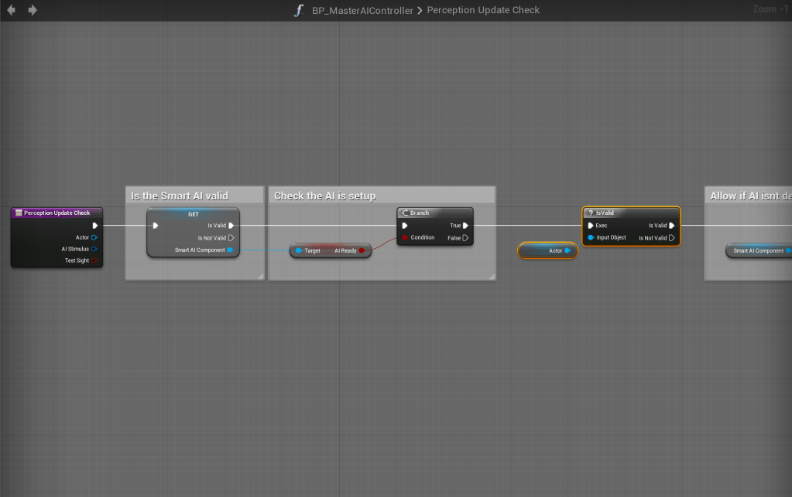
Task: Click the Target input pin on AI Ready node
Action: click(299, 250)
